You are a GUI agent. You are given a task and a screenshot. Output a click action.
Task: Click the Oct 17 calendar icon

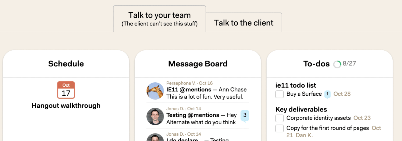click(66, 90)
